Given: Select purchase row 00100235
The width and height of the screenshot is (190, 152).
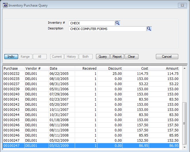Looking at the screenshot, I should coord(91,79).
